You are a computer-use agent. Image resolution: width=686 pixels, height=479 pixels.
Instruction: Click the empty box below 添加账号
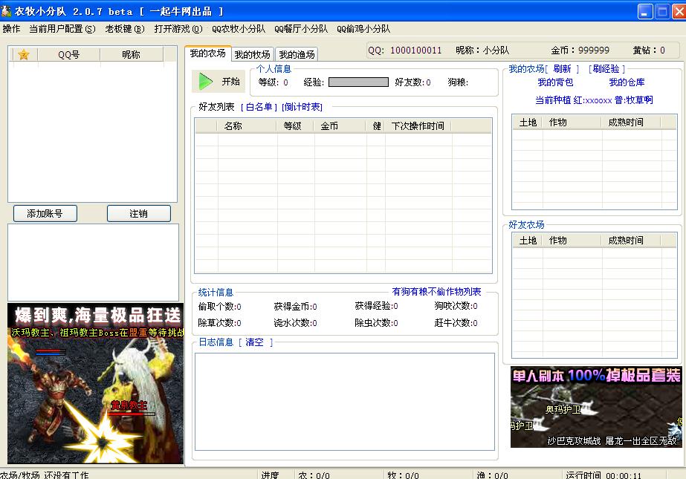(93, 263)
